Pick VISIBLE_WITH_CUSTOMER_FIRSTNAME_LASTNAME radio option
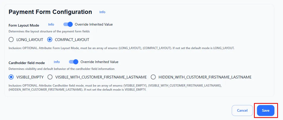Screen dimensions: 283x120 pyautogui.click(x=50, y=77)
